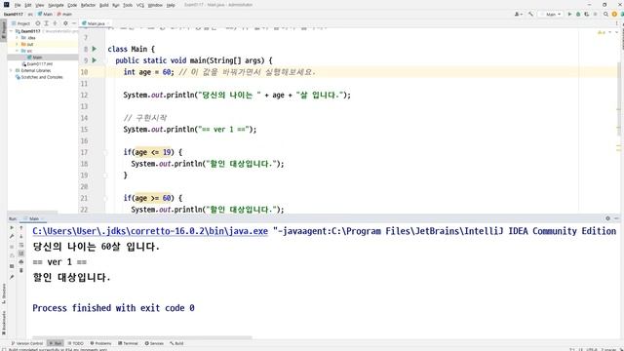Open the File menu
The width and height of the screenshot is (624, 351).
[18, 5]
